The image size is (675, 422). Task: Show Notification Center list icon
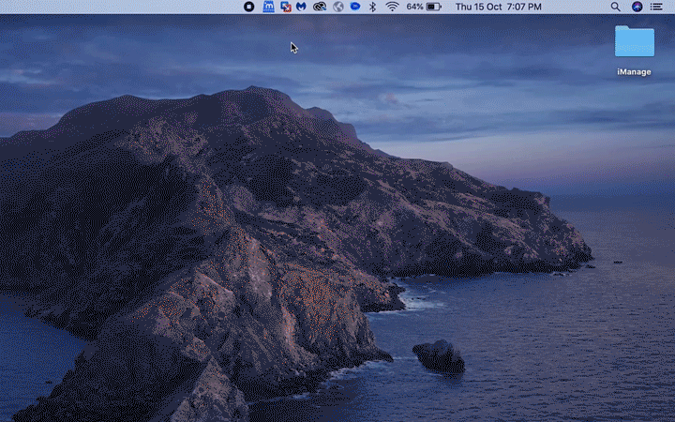[656, 7]
